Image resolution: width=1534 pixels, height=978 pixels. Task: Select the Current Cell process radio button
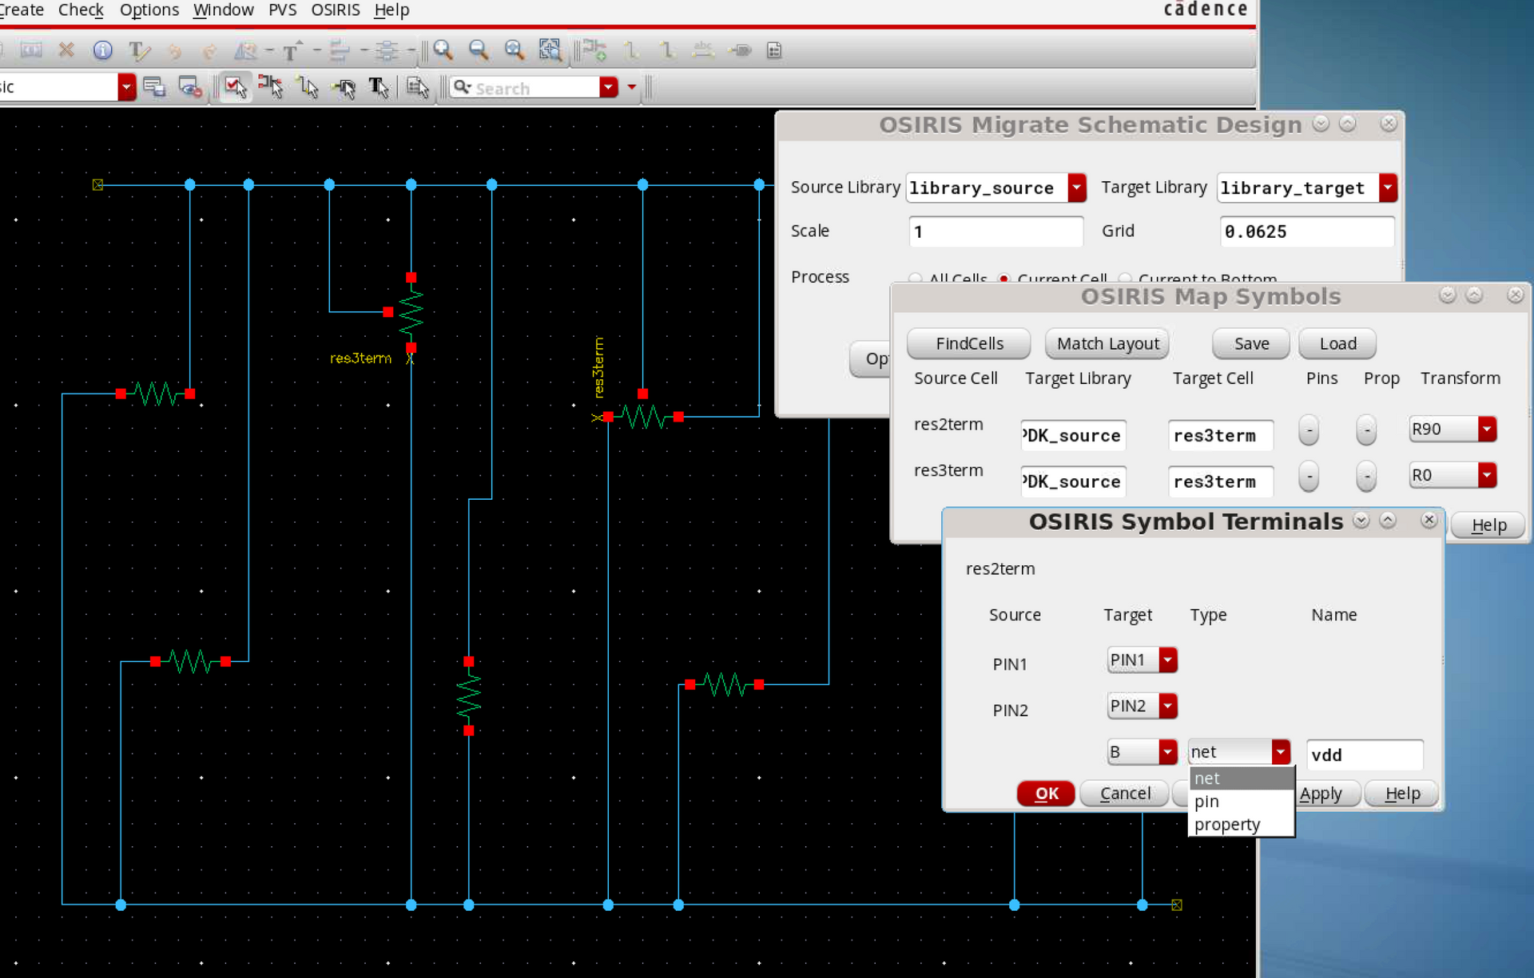(x=1004, y=278)
